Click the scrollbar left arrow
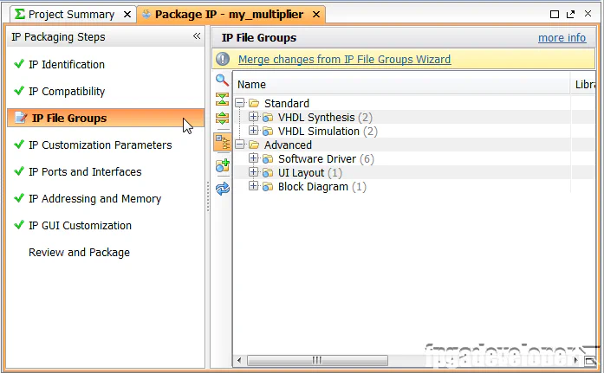604x373 pixels. click(239, 360)
